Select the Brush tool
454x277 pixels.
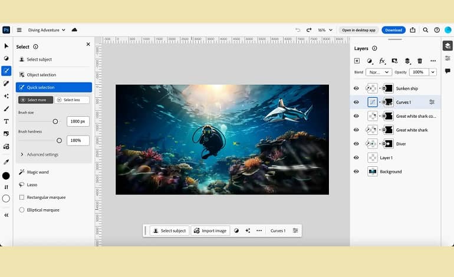pyautogui.click(x=6, y=108)
